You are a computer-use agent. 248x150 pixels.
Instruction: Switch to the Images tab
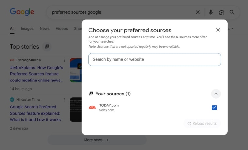27,29
